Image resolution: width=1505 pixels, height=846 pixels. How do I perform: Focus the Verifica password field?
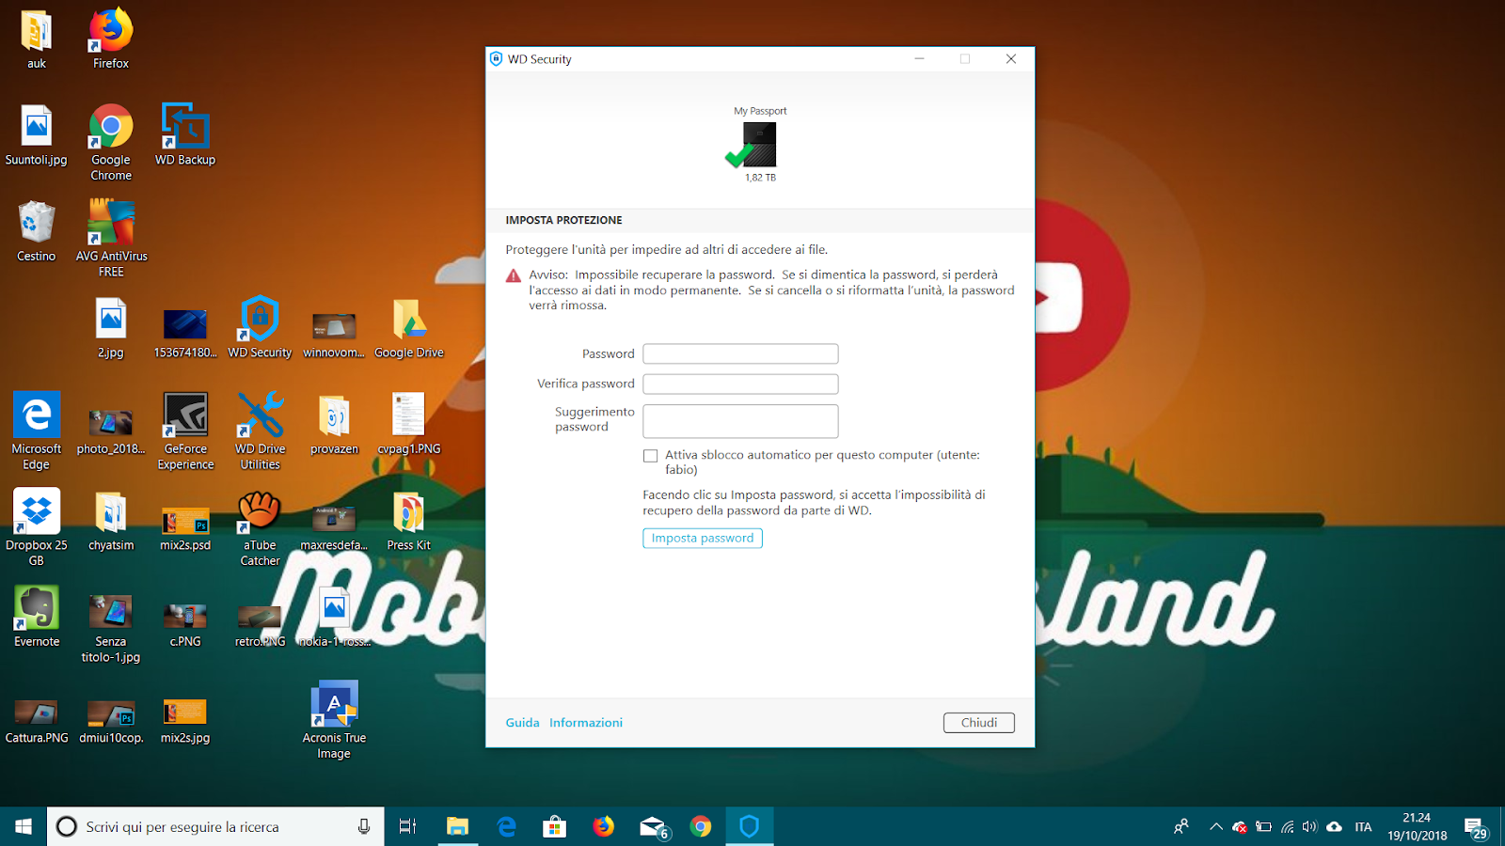[x=740, y=384]
